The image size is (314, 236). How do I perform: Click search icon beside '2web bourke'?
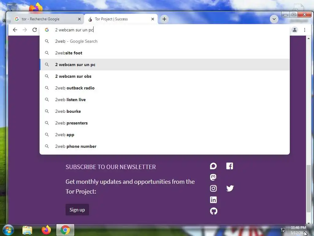click(x=47, y=111)
